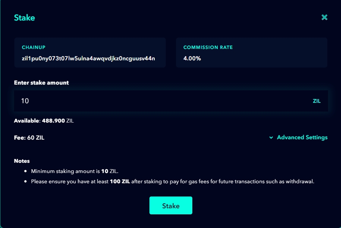Click the Fee: 60 ZIL text
The height and width of the screenshot is (228, 341).
pos(29,138)
